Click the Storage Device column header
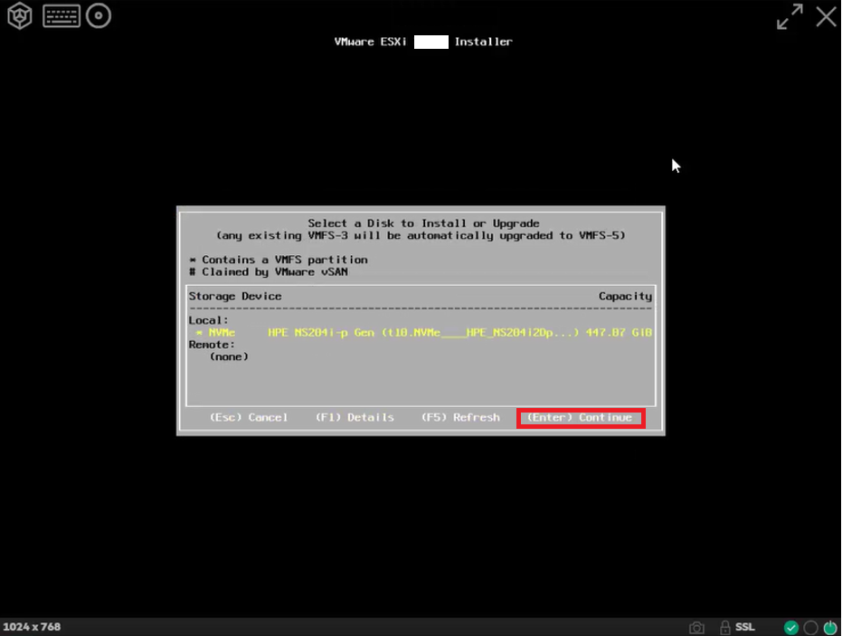842x636 pixels. tap(234, 296)
